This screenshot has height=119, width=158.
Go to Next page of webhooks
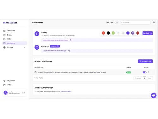(150, 78)
